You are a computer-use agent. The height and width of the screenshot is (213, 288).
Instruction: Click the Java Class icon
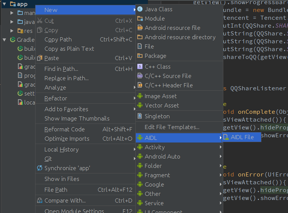point(140,9)
